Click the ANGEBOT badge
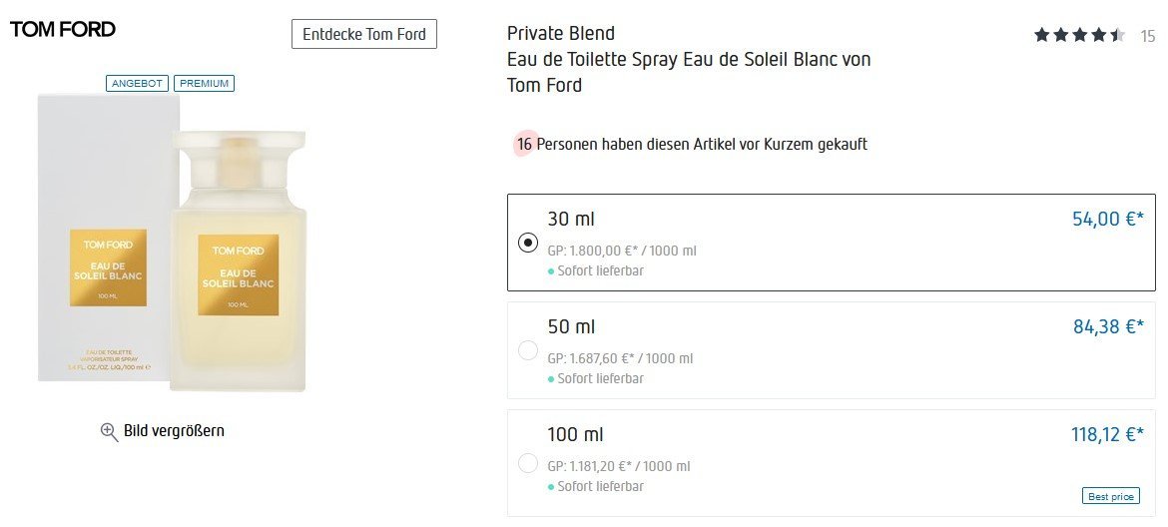1168x527 pixels. click(138, 83)
